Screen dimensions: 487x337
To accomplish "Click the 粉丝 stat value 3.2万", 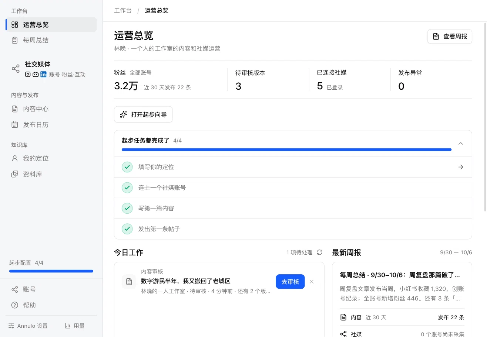I will click(126, 86).
